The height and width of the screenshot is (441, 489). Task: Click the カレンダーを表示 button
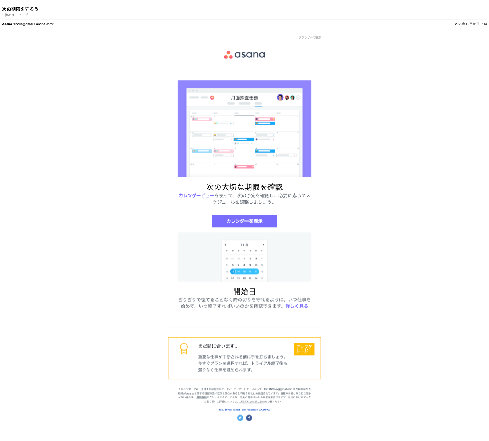244,221
